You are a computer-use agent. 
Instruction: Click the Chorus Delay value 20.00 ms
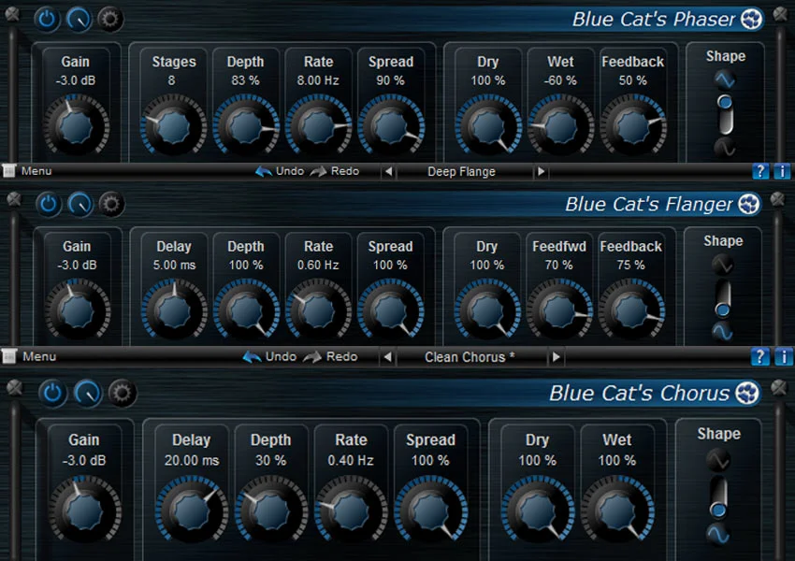pyautogui.click(x=192, y=460)
